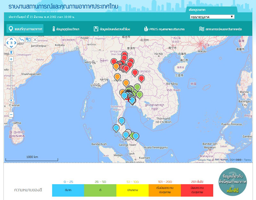Viewport: 256px width, 200px height.
Task: Click the plus zoom in button
Action: (x=11, y=59)
